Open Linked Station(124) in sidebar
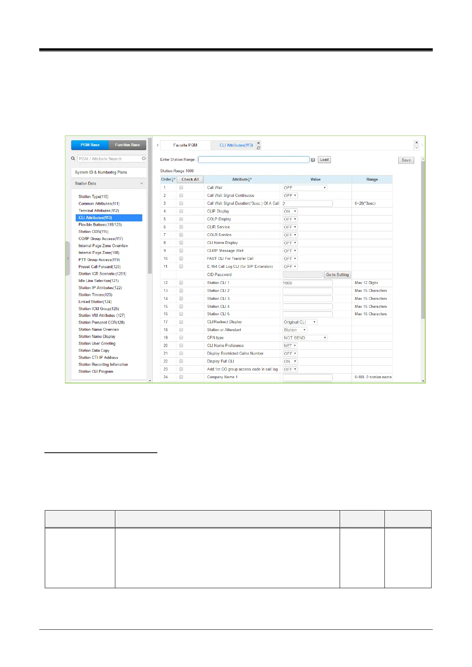Screen dimensions: 472x667 [x=95, y=302]
